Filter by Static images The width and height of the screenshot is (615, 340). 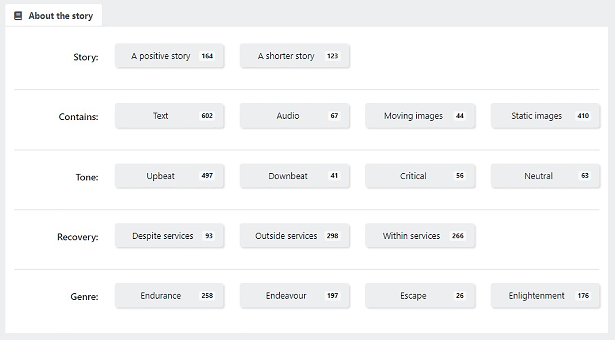point(545,116)
